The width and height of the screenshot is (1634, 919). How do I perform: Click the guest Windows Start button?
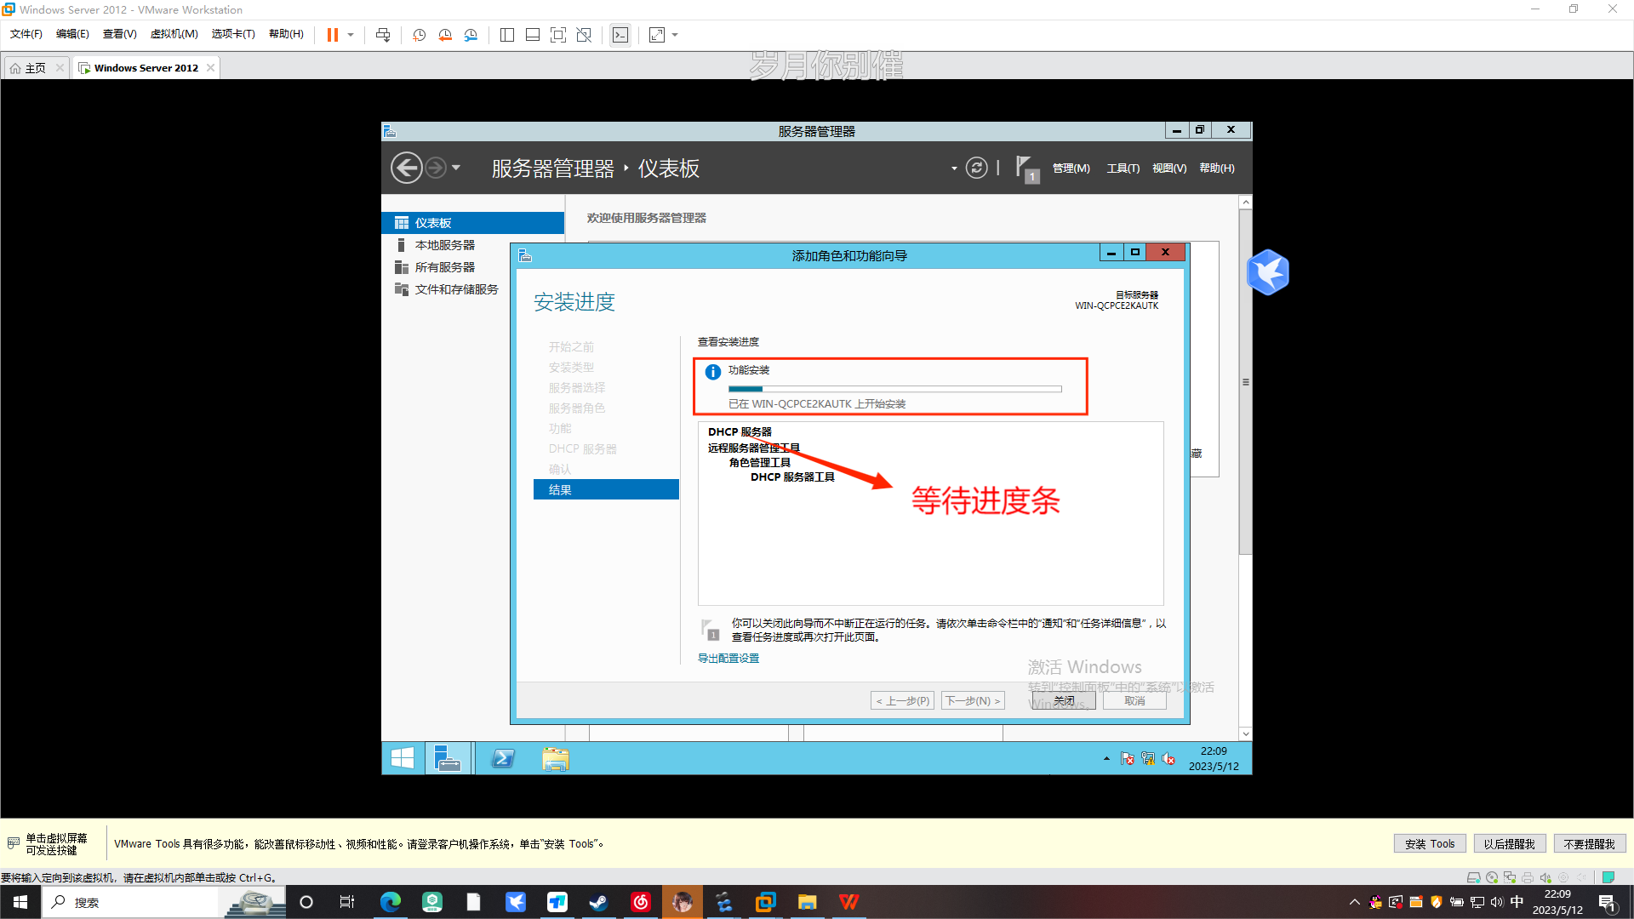click(x=403, y=758)
